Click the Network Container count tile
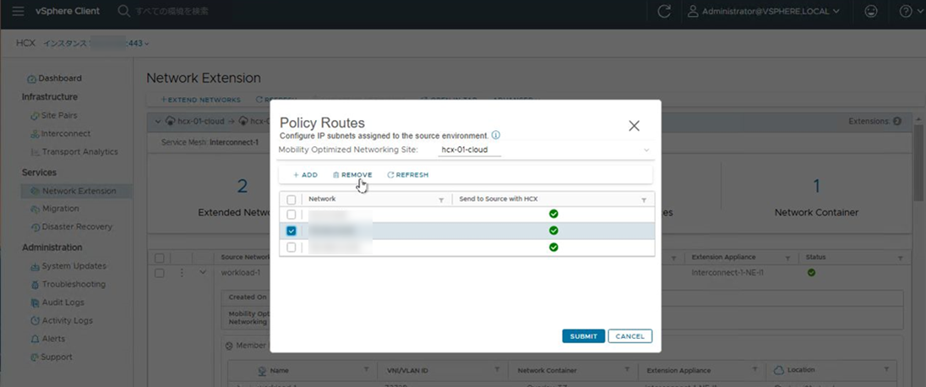Image resolution: width=926 pixels, height=387 pixels. [816, 199]
